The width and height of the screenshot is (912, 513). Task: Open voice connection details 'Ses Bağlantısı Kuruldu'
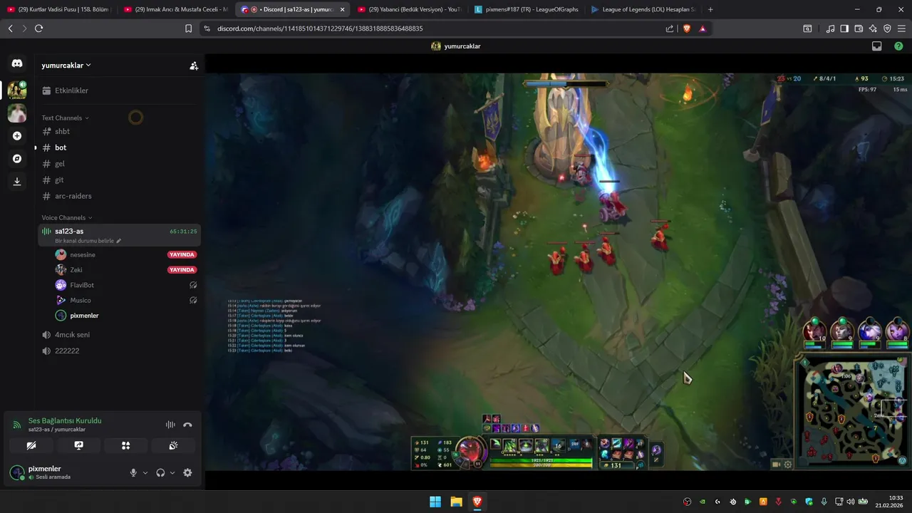pos(65,420)
